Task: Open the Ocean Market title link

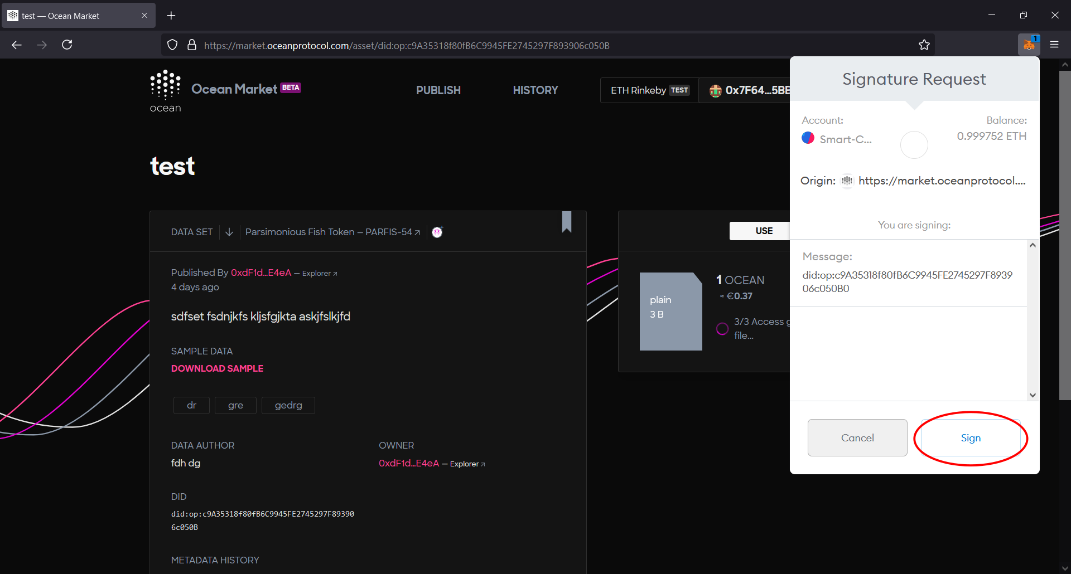Action: click(x=234, y=89)
